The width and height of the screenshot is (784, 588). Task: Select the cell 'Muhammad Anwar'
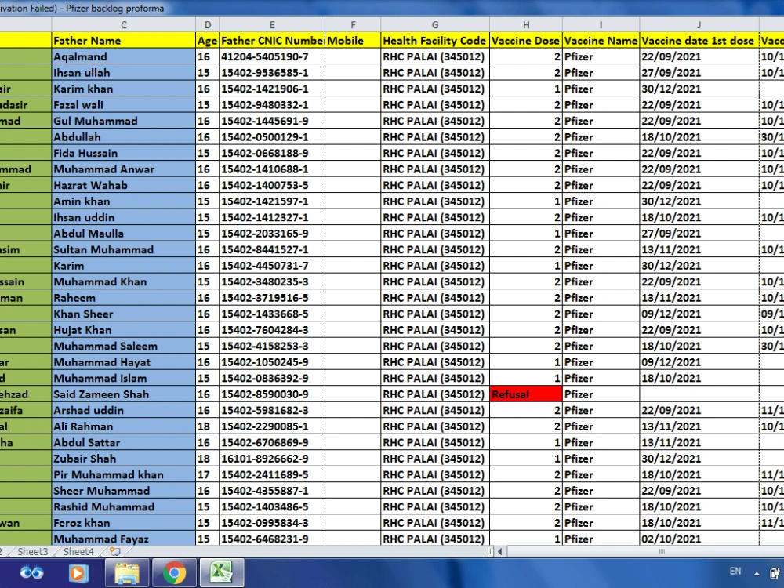124,169
